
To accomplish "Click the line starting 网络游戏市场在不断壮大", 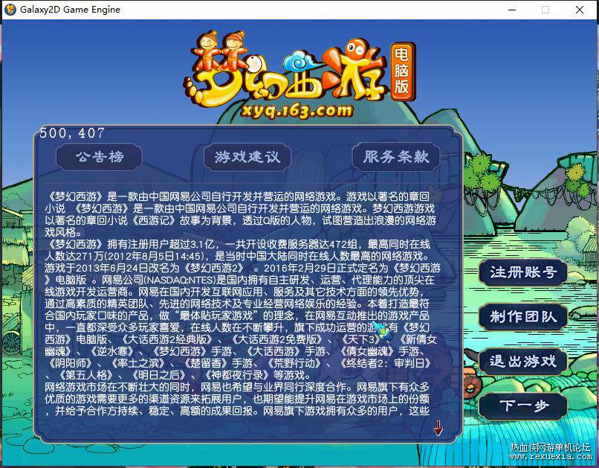I will 237,387.
